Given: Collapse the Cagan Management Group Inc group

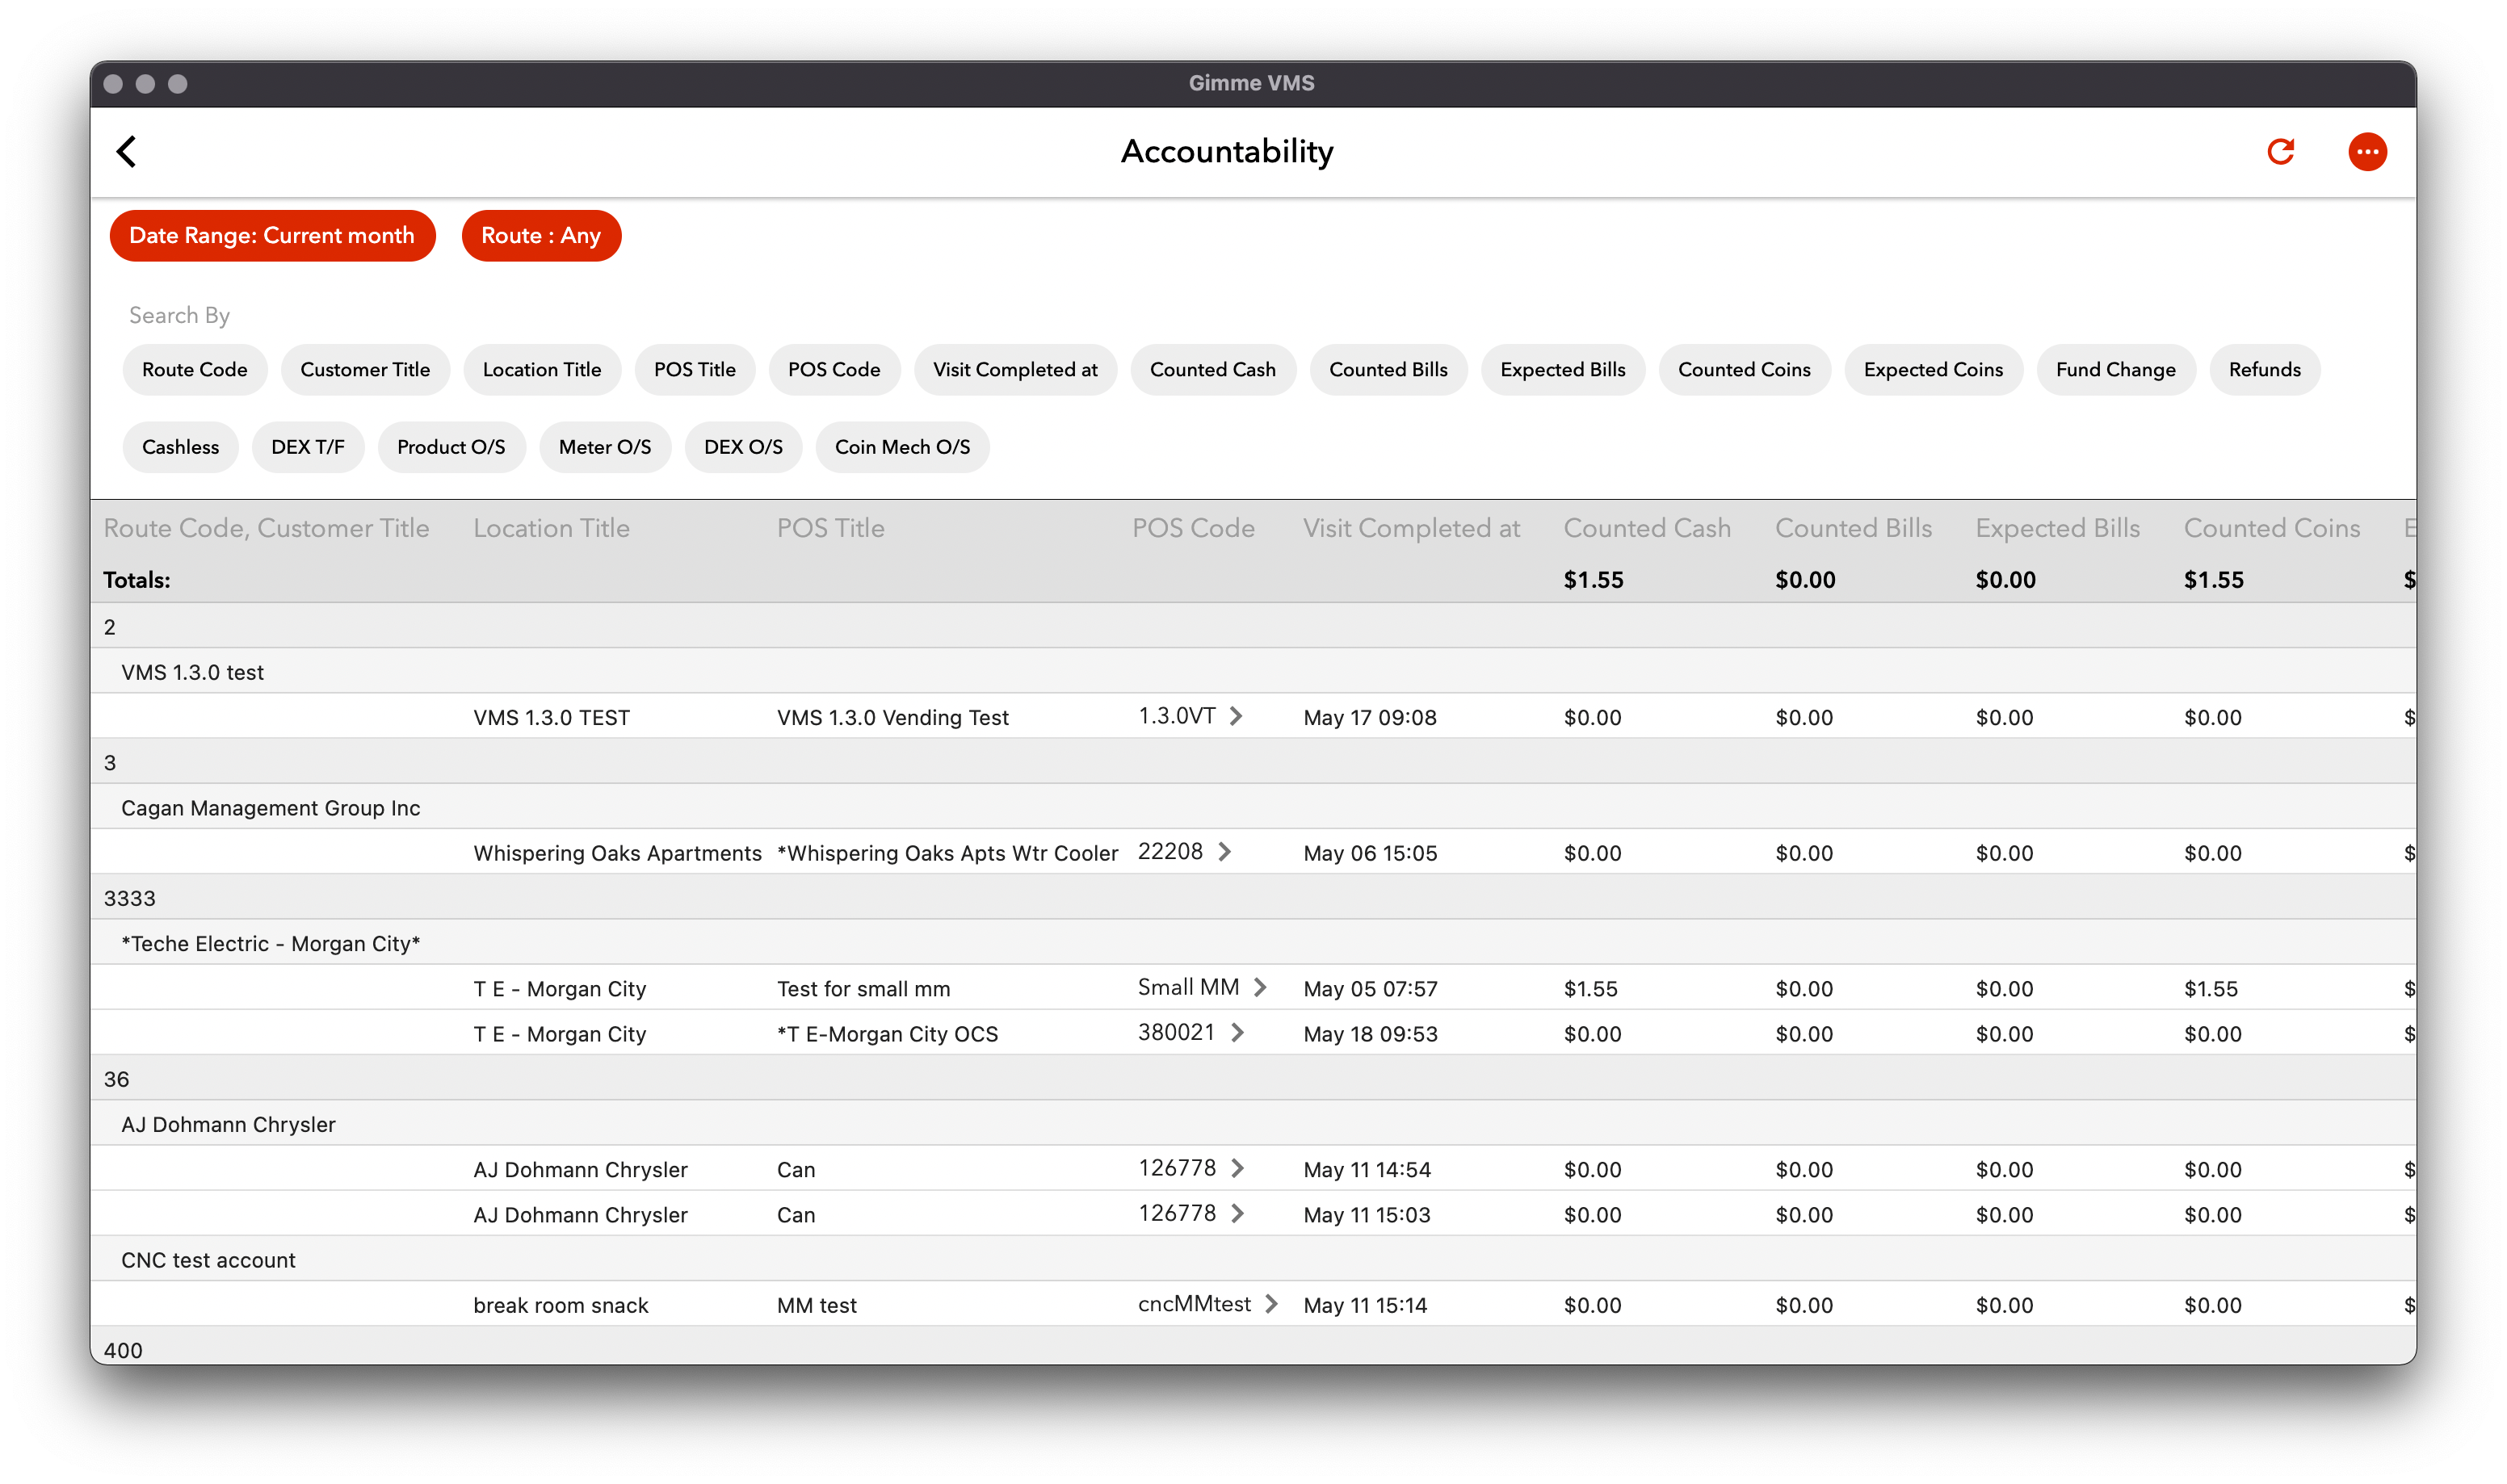Looking at the screenshot, I should (270, 807).
